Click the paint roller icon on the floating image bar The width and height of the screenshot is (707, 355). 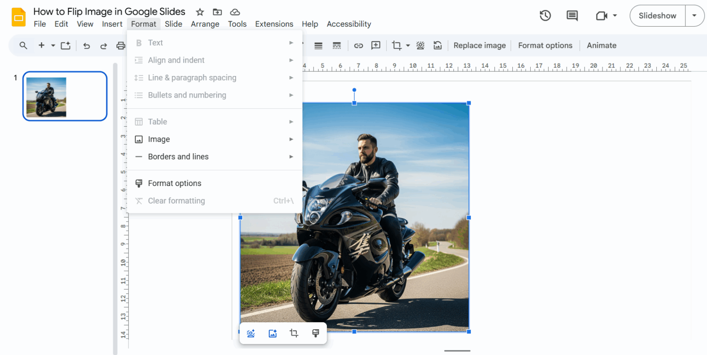315,333
